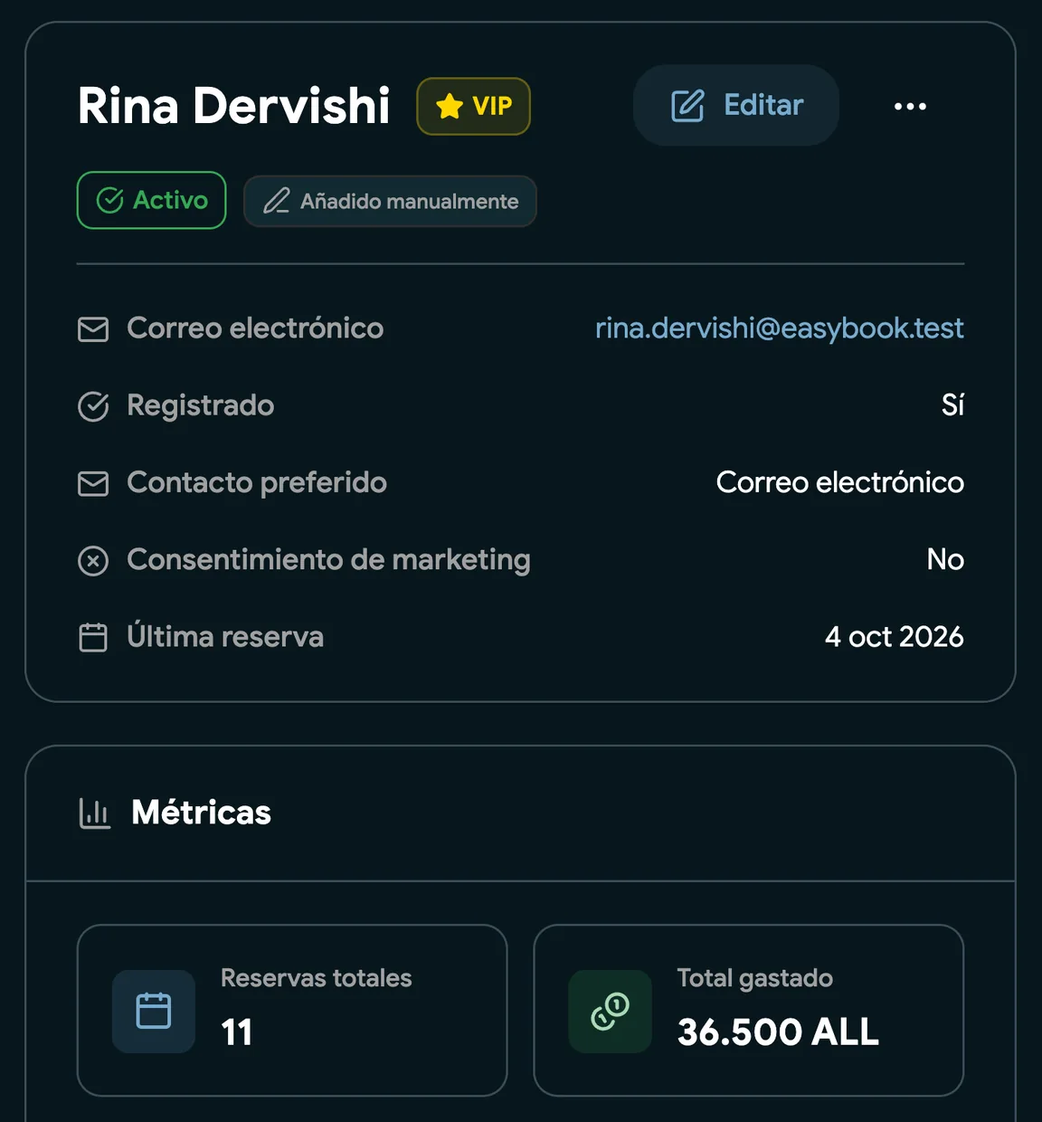Click the calendar icon in Reservas totales card
Image resolution: width=1042 pixels, height=1122 pixels.
point(154,1011)
